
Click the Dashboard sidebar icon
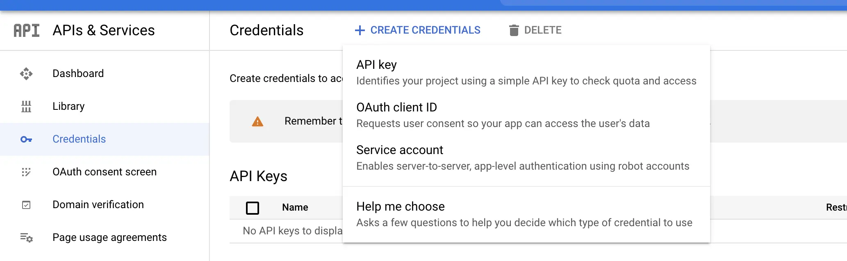[26, 74]
